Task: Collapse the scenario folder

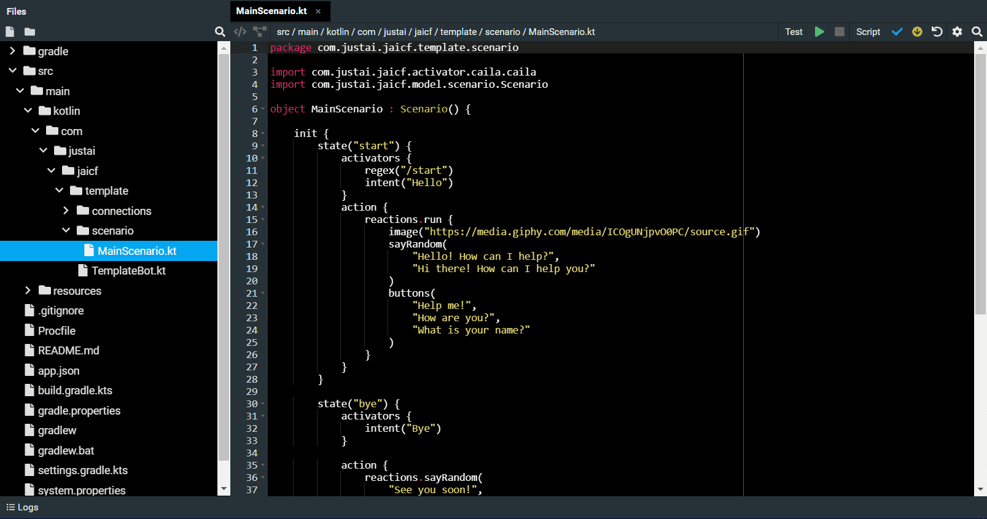Action: click(66, 230)
